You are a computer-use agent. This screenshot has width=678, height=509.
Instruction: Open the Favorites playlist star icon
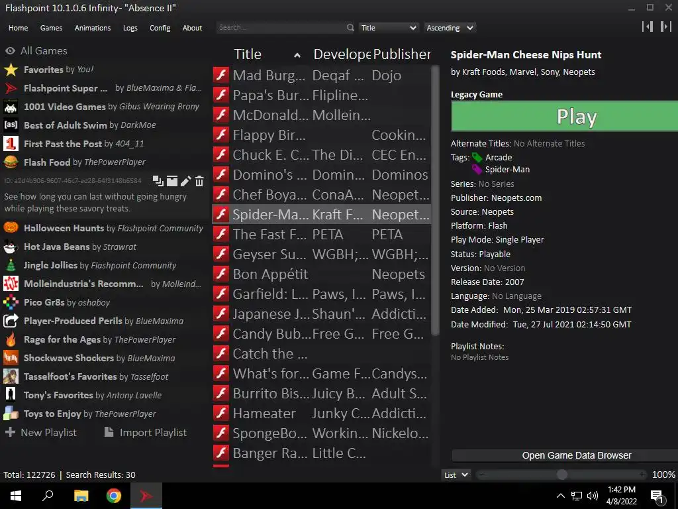(x=11, y=70)
